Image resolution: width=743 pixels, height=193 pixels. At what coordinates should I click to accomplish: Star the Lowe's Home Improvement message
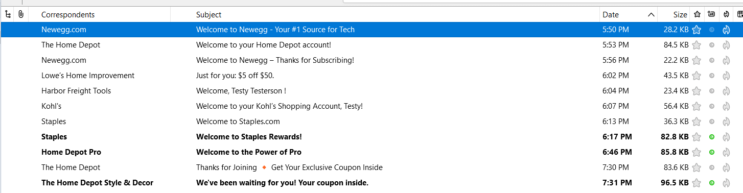pyautogui.click(x=696, y=76)
